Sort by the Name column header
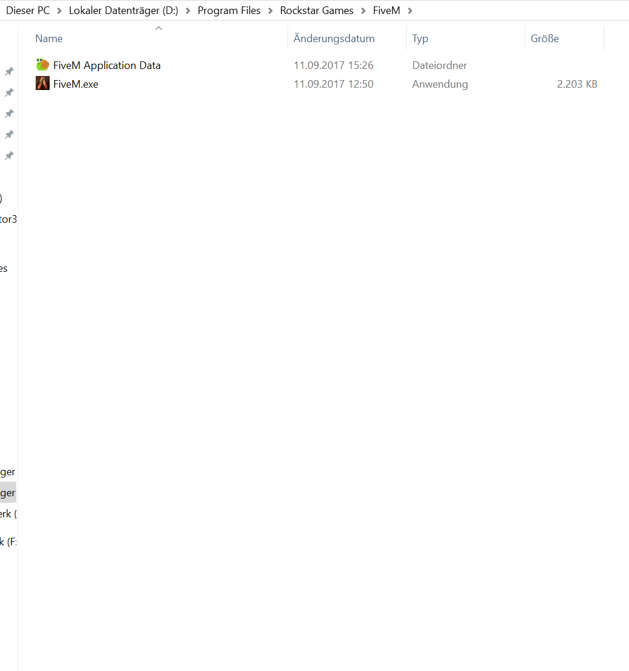The width and height of the screenshot is (629, 671). [x=49, y=39]
